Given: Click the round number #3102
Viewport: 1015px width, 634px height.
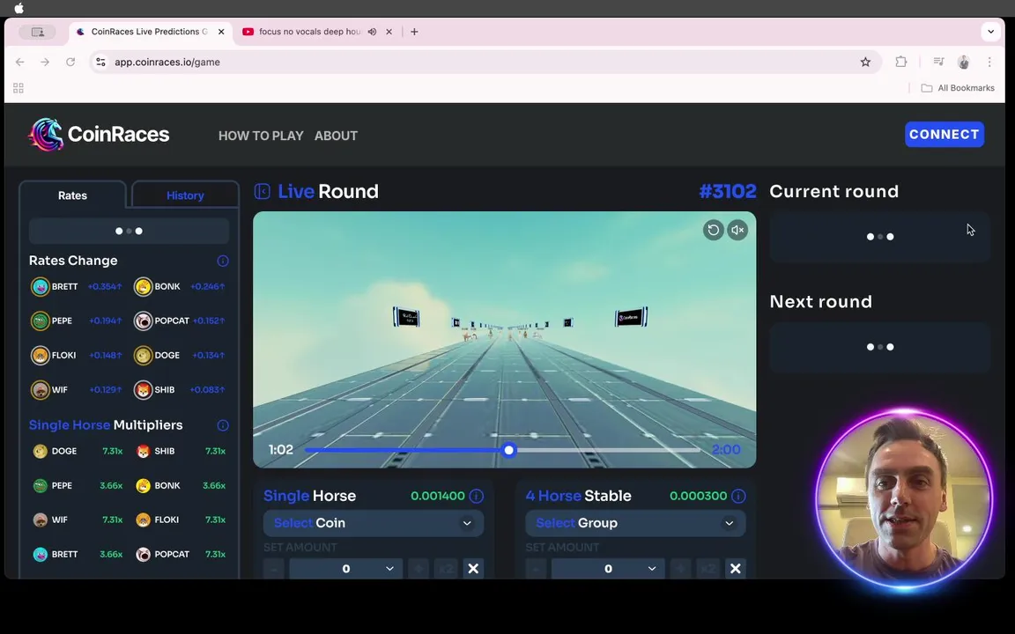Looking at the screenshot, I should tap(728, 191).
